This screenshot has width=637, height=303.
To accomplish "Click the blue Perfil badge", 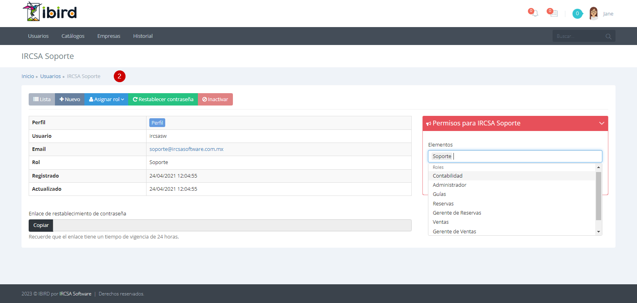I will tap(157, 123).
